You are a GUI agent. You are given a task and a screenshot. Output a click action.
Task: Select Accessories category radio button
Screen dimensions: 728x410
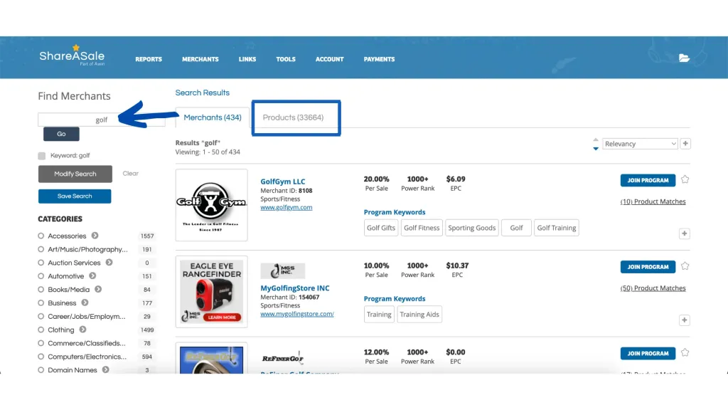click(41, 236)
